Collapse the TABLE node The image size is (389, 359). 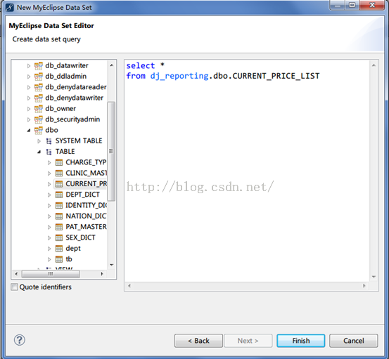39,152
